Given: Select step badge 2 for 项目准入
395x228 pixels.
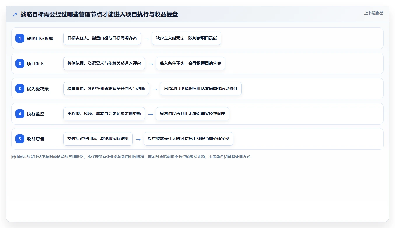Looking at the screenshot, I should click(x=20, y=63).
